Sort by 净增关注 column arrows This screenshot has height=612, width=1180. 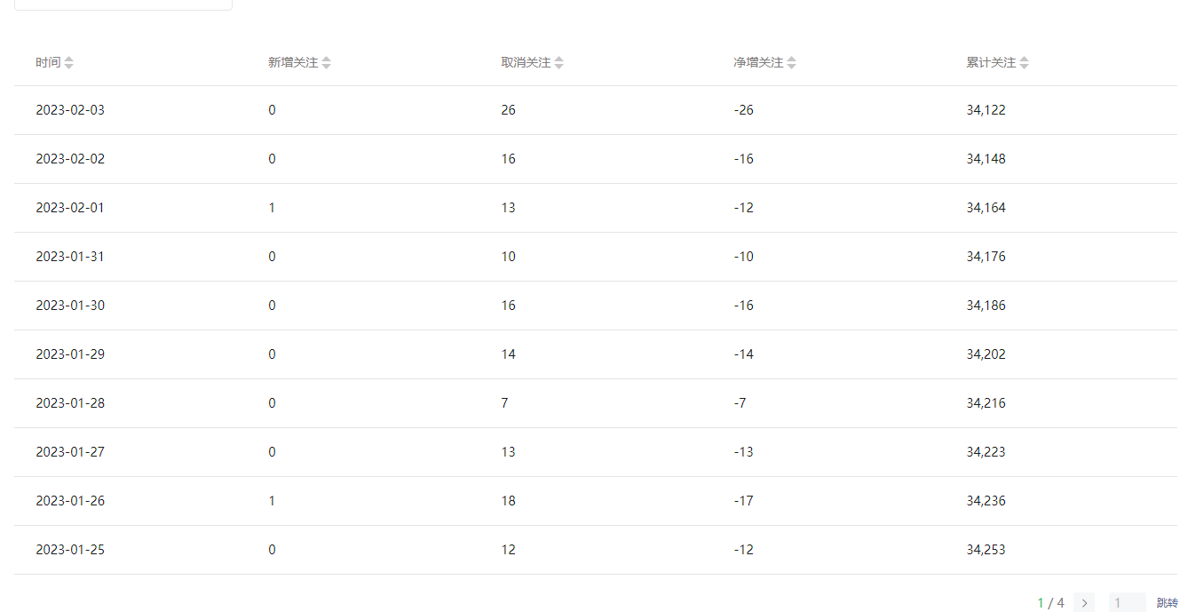point(791,63)
